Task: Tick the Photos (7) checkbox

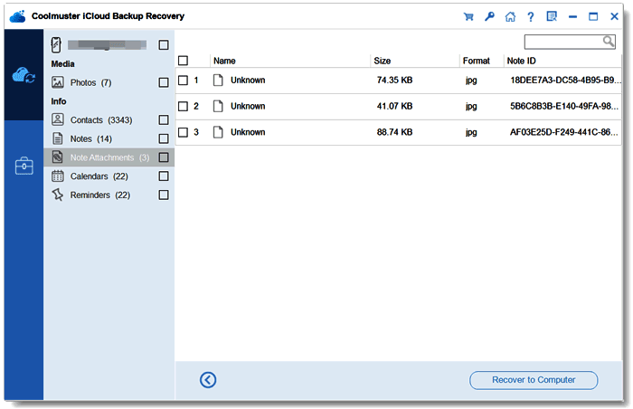Action: [164, 82]
